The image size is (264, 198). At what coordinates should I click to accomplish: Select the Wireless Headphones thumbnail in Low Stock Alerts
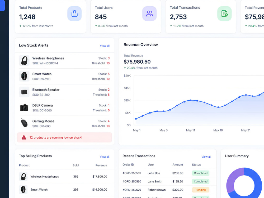pos(24,60)
